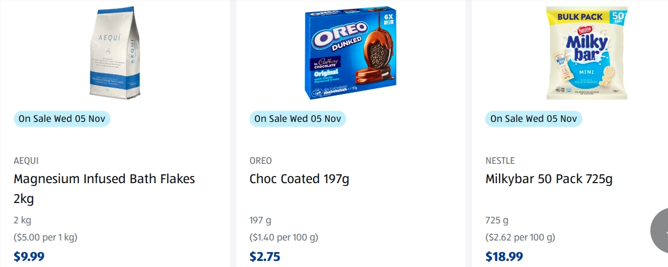Select the Milkybar bulk pack image
Viewport: 668px width, 267px height.
[586, 53]
